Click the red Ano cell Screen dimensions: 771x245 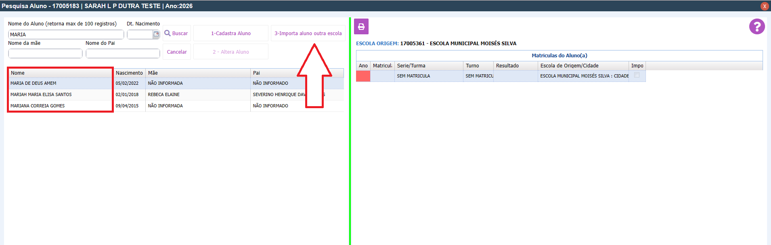point(363,76)
